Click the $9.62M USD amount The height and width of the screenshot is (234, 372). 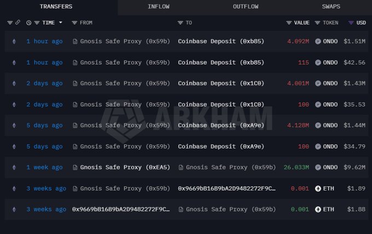pos(354,167)
